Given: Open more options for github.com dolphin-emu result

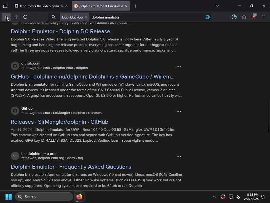Looking at the screenshot, I should click(x=179, y=66).
